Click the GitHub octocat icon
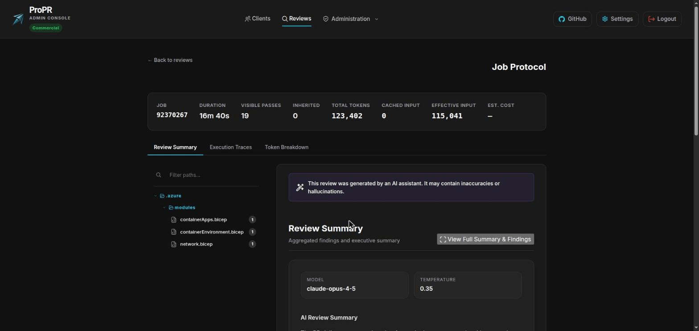The image size is (699, 331). click(x=562, y=19)
